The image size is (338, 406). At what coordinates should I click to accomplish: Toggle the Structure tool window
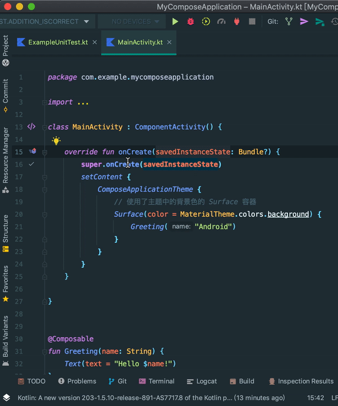point(6,234)
